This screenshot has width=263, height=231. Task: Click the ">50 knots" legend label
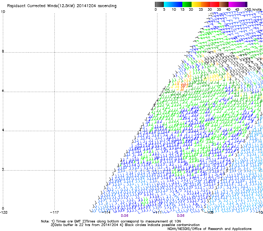click(x=253, y=10)
